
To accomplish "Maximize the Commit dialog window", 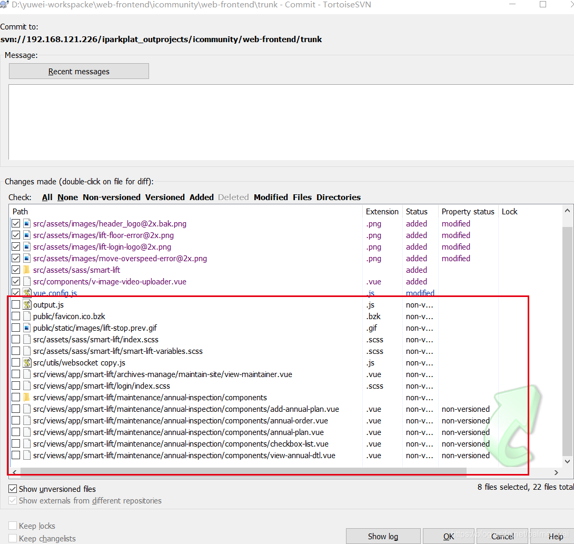I will point(543,4).
